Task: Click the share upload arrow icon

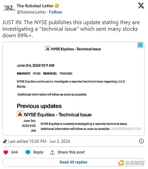Action: coord(52,152)
